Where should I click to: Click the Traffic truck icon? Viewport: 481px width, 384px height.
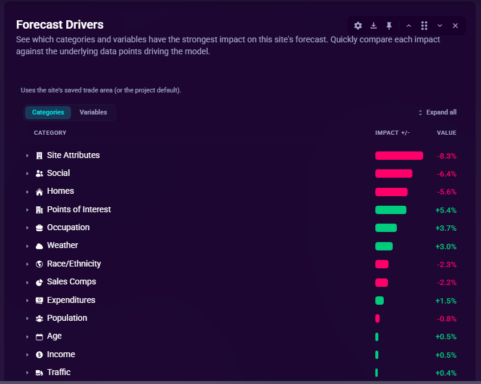click(x=39, y=373)
